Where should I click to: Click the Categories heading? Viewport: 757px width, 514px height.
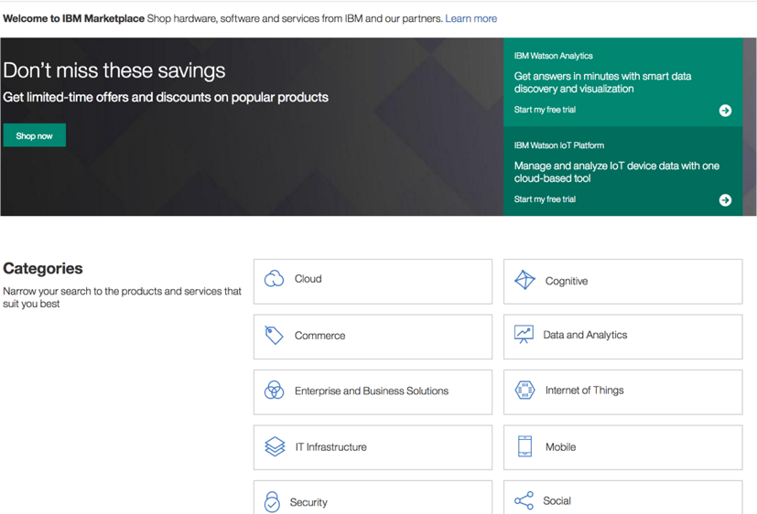(x=43, y=268)
